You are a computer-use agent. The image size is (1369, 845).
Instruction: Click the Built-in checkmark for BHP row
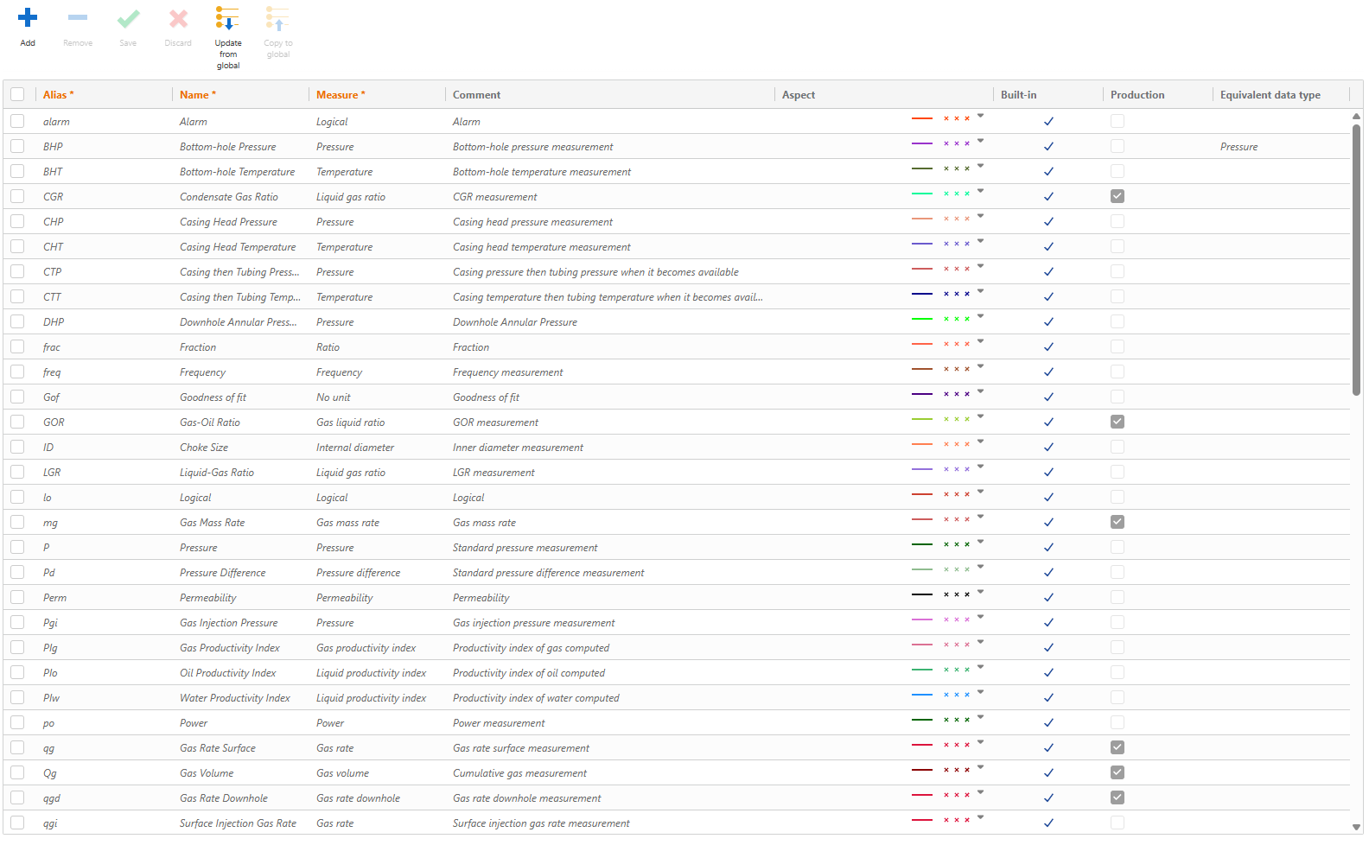pyautogui.click(x=1048, y=147)
